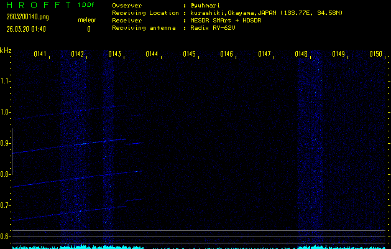Click the 0147 time marker
This screenshot has height=249, width=391.
coord(264,54)
